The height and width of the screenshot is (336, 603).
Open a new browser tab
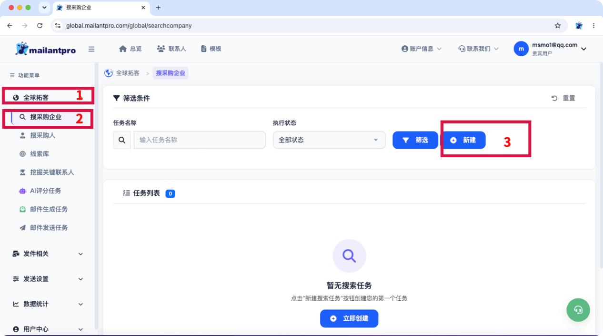coord(158,8)
